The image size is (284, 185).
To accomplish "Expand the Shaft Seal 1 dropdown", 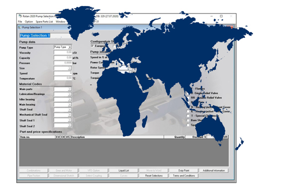I will 70,120.
